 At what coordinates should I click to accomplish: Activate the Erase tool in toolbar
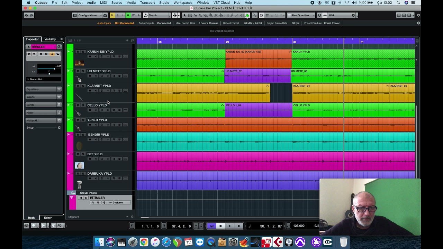[205, 15]
